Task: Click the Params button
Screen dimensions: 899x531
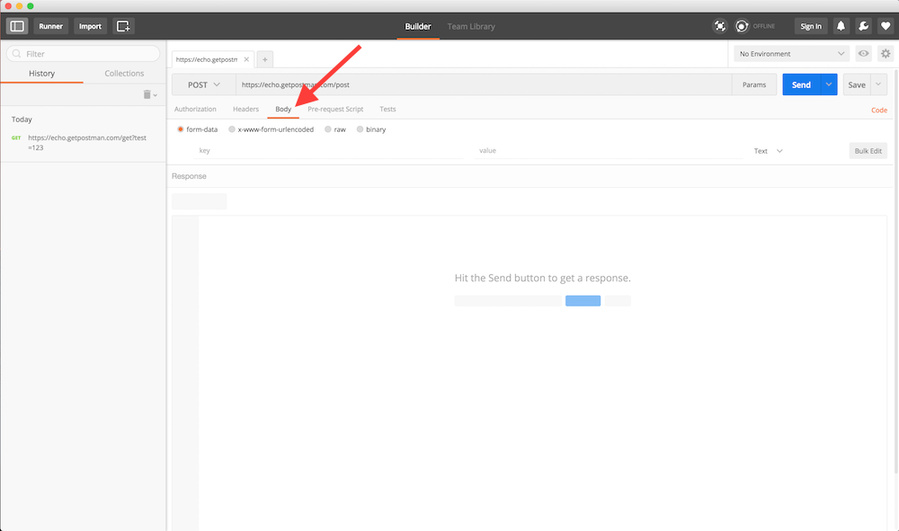Action: coord(754,84)
